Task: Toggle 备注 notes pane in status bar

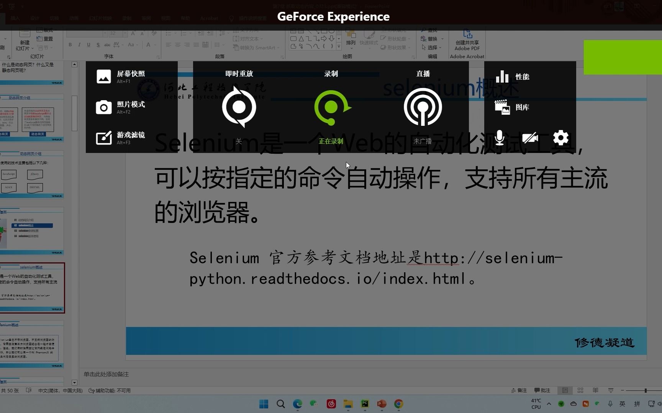Action: [519, 390]
